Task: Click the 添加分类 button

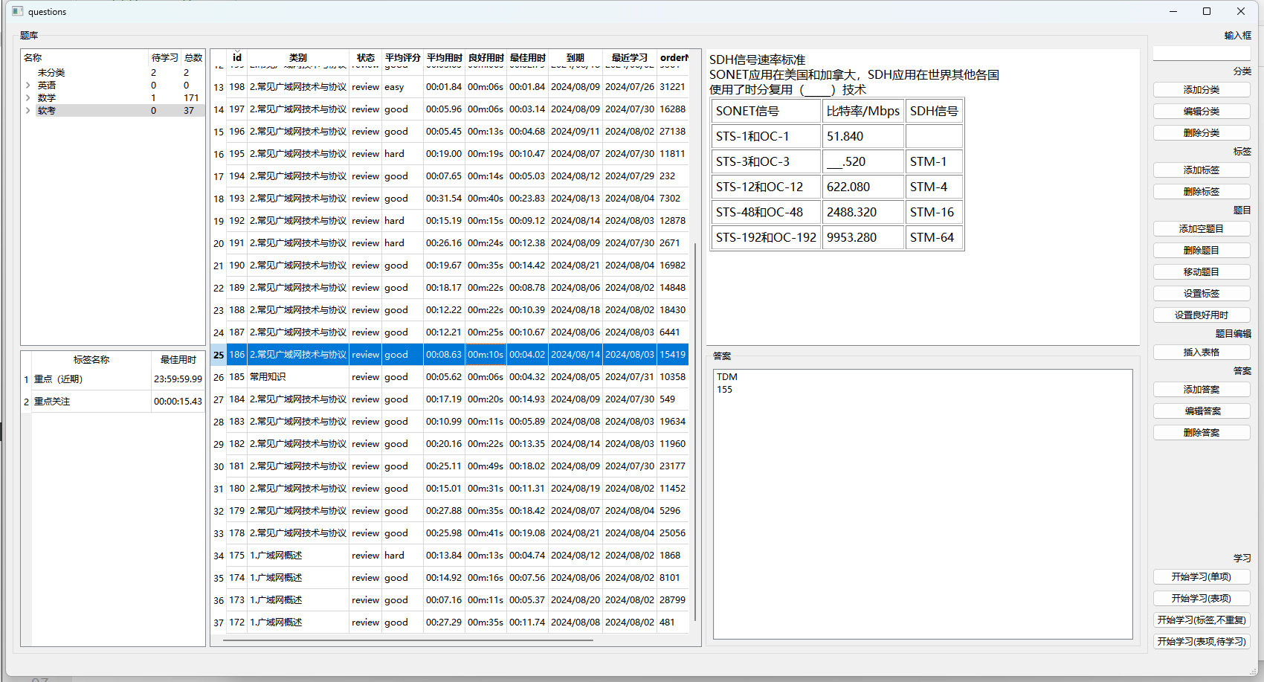Action: pyautogui.click(x=1202, y=90)
